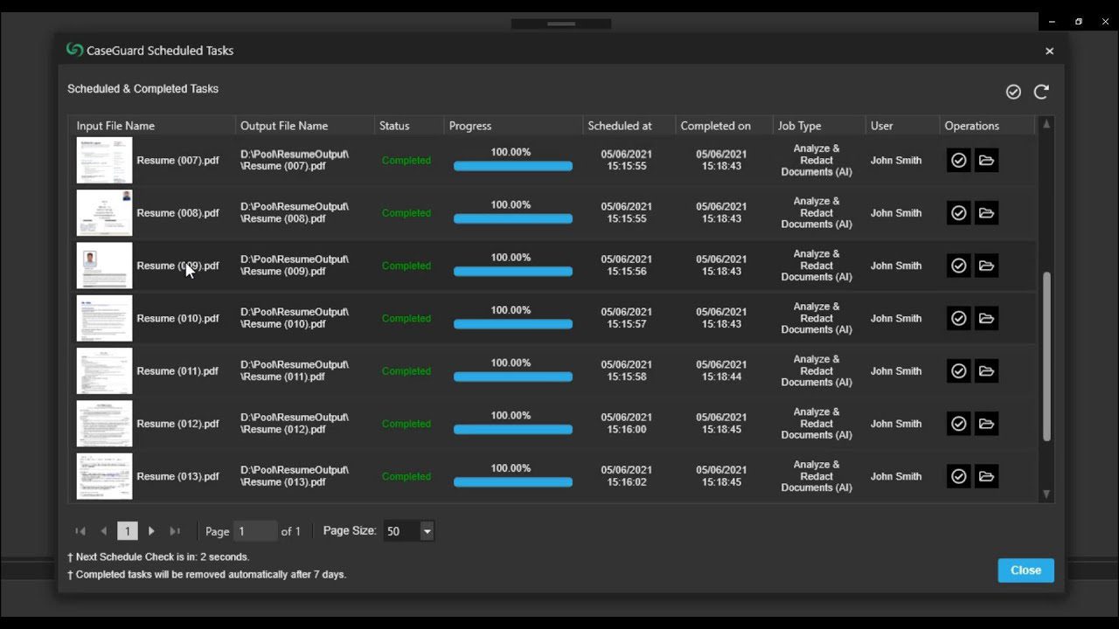Open thumbnail of Resume (010).pdf
The width and height of the screenshot is (1119, 629).
104,319
